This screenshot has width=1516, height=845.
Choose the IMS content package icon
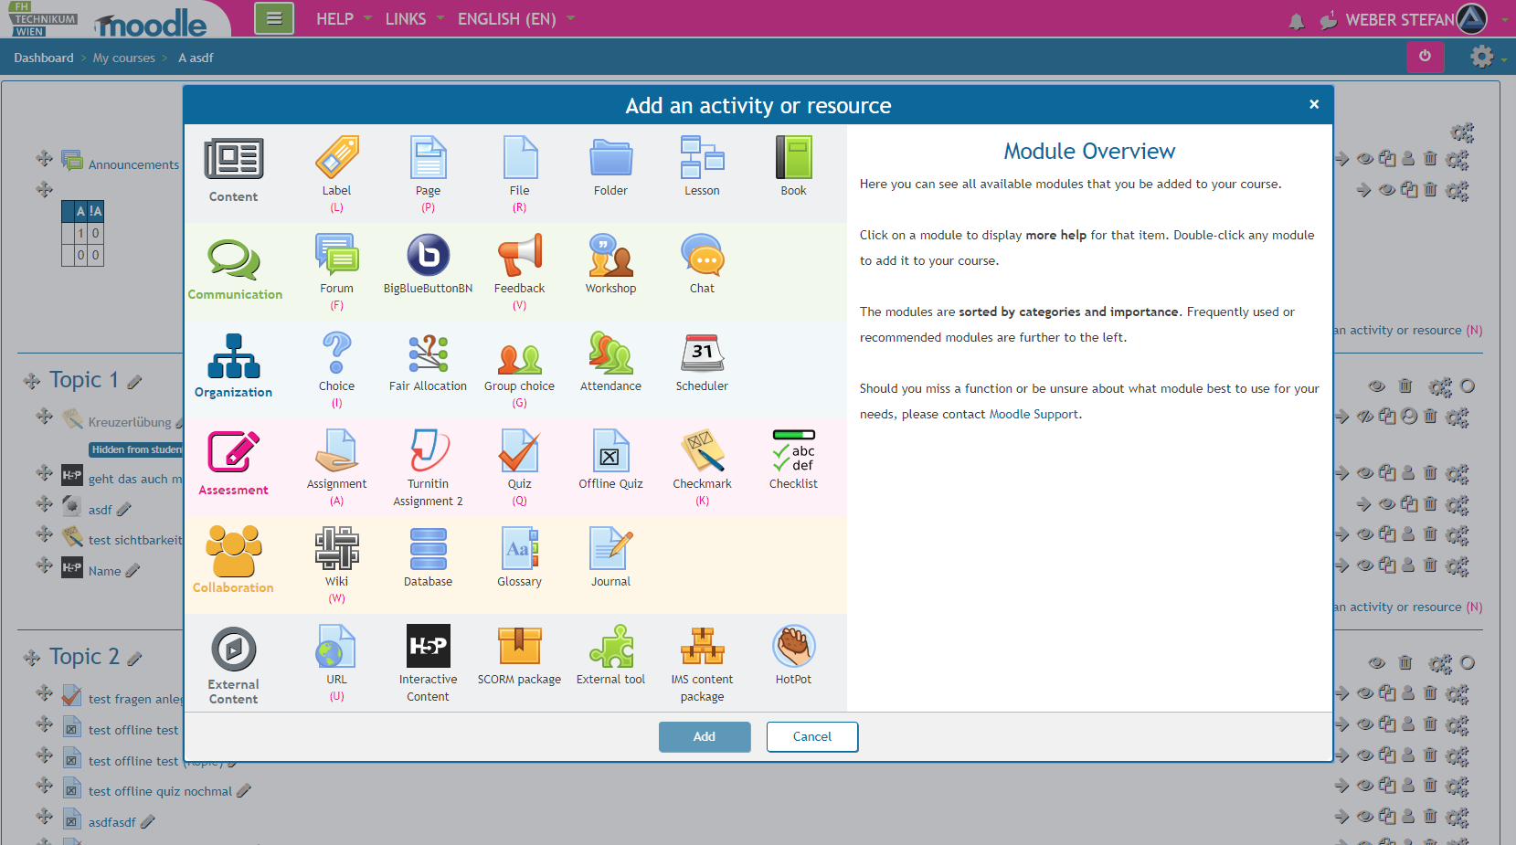pos(702,646)
